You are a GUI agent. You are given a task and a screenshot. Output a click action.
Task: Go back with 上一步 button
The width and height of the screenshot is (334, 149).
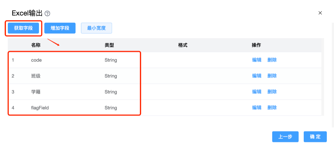[x=285, y=137]
